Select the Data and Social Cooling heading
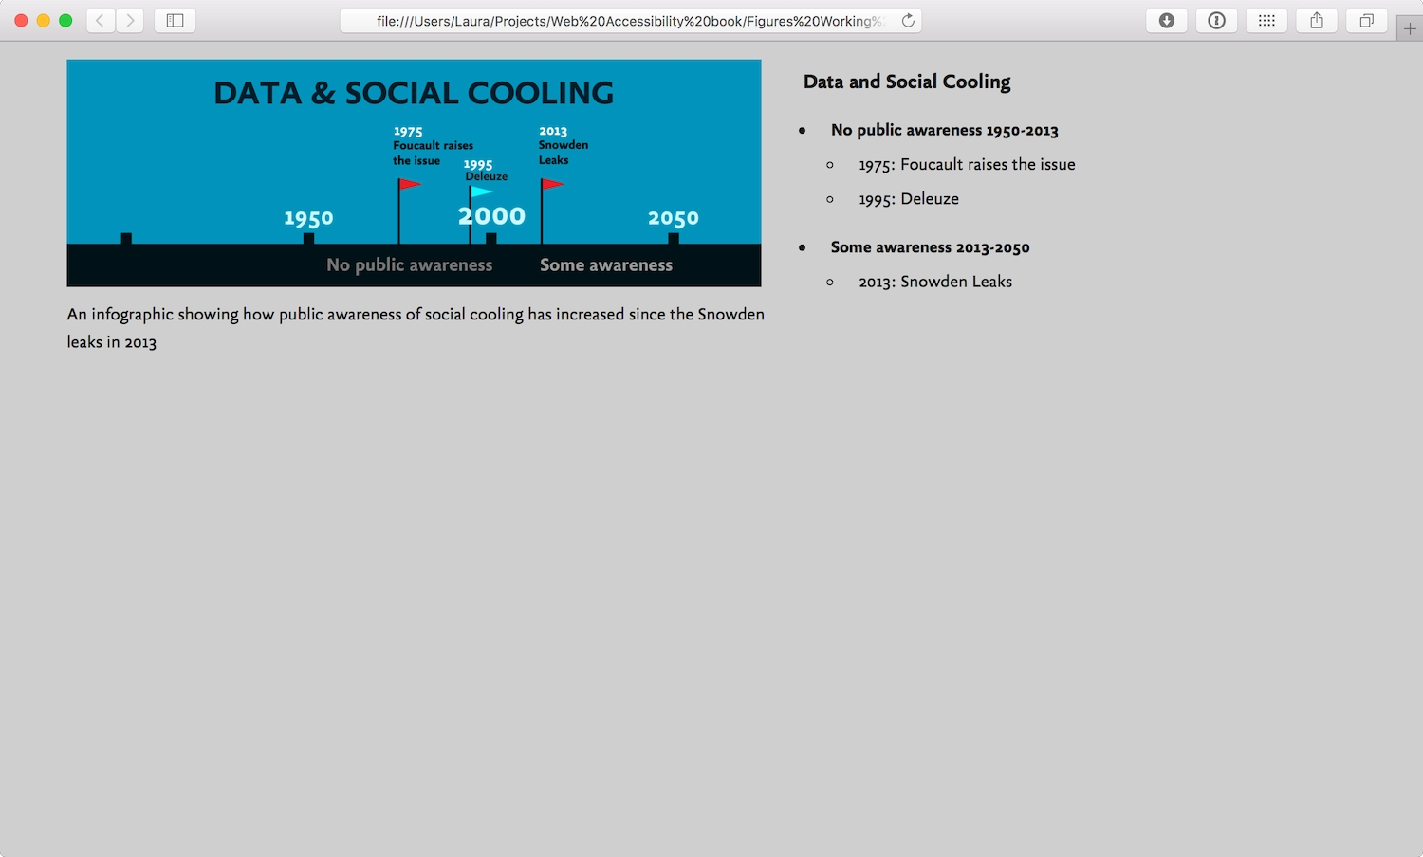The height and width of the screenshot is (857, 1423). [x=907, y=82]
